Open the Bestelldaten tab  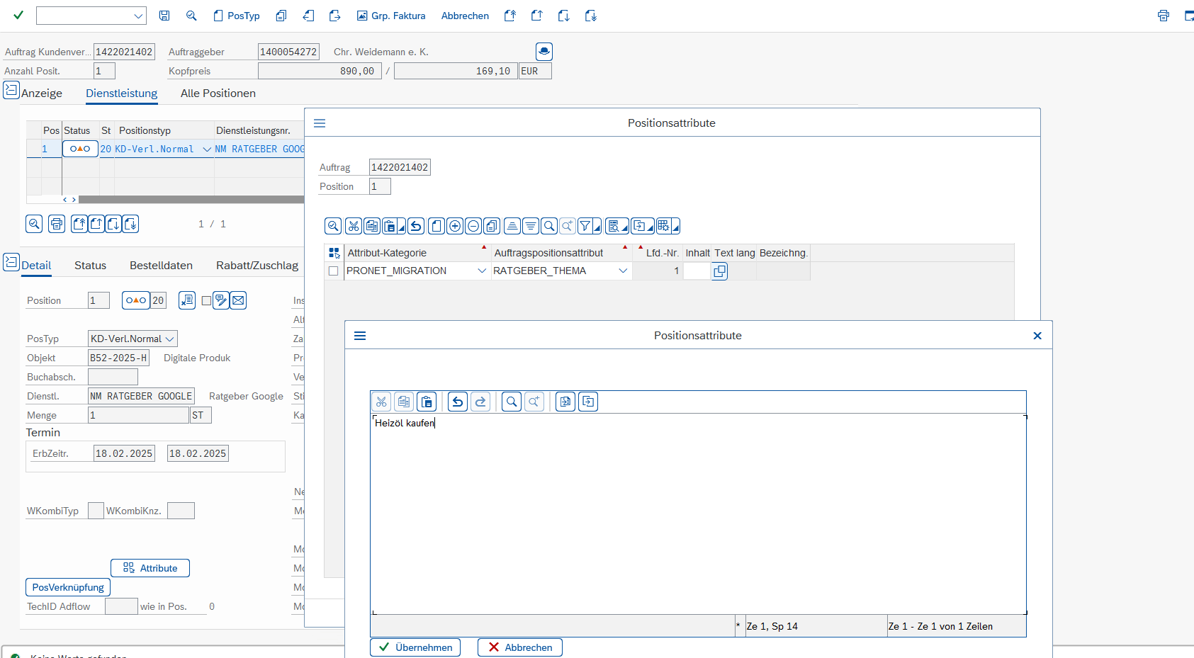tap(161, 266)
